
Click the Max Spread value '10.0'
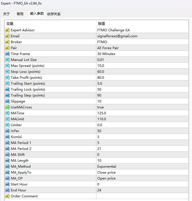pos(101,65)
